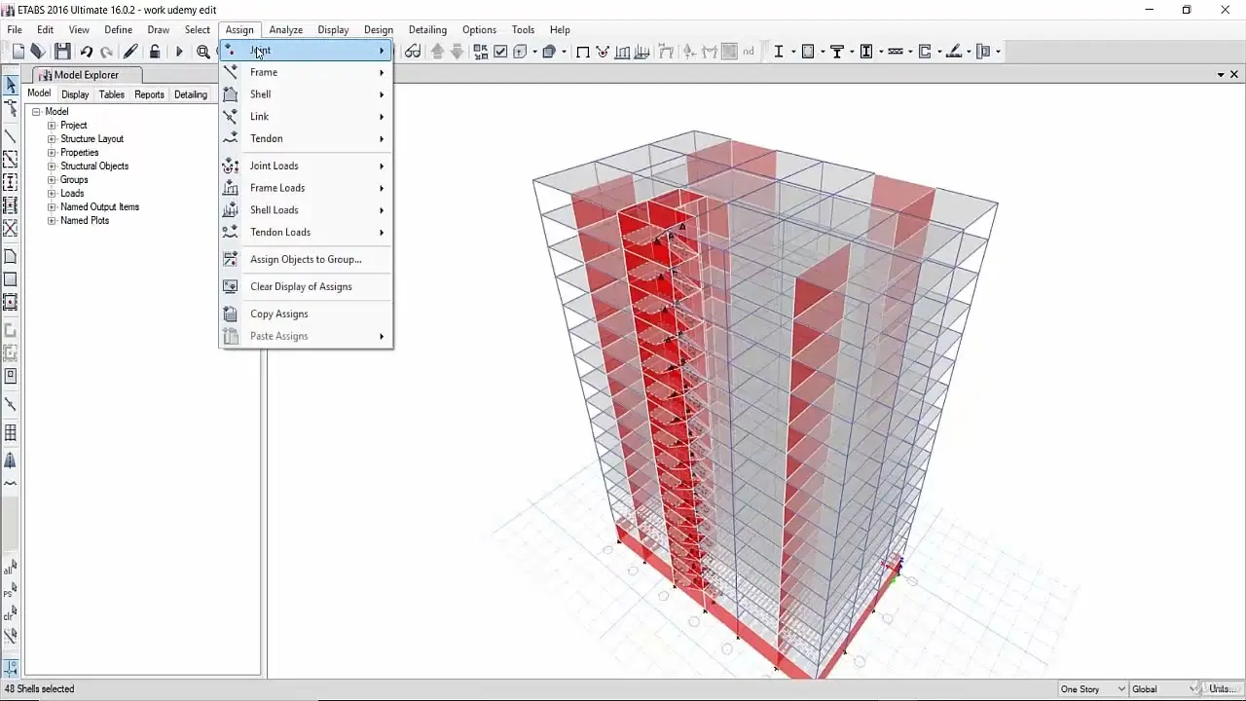This screenshot has height=701, width=1246.
Task: Click the Units button in status bar
Action: [1222, 689]
